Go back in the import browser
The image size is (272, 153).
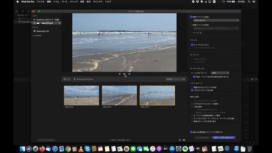(x=65, y=79)
